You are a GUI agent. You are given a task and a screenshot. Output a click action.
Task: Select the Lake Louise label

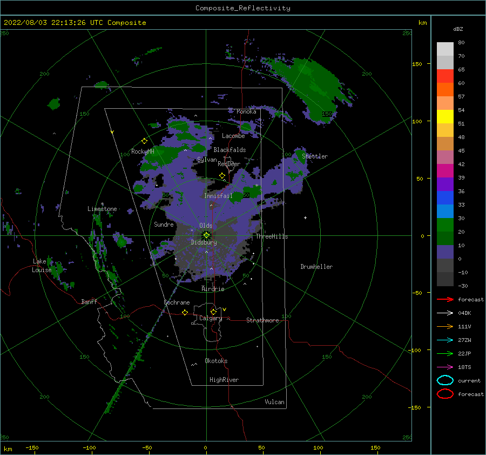click(x=42, y=266)
